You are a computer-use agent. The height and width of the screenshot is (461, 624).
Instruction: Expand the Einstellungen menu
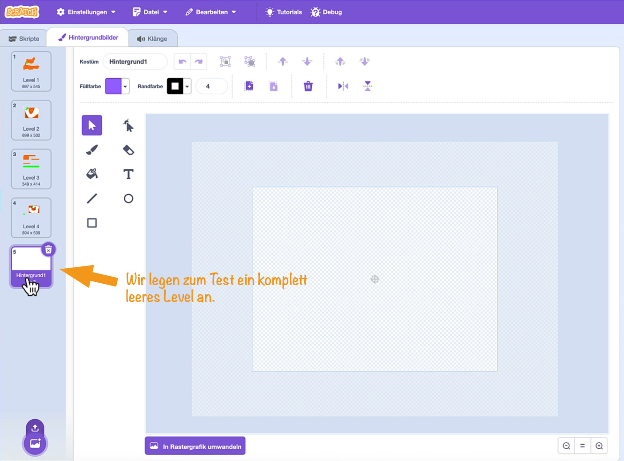86,12
